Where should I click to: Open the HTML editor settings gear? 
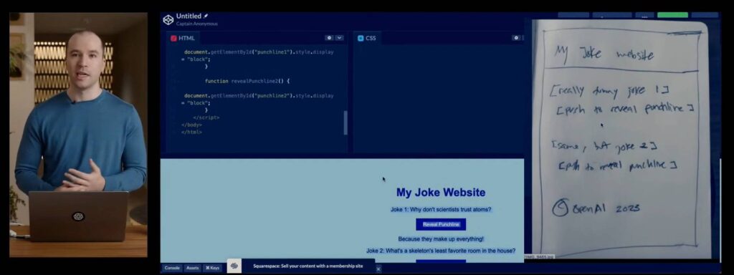[x=329, y=38]
